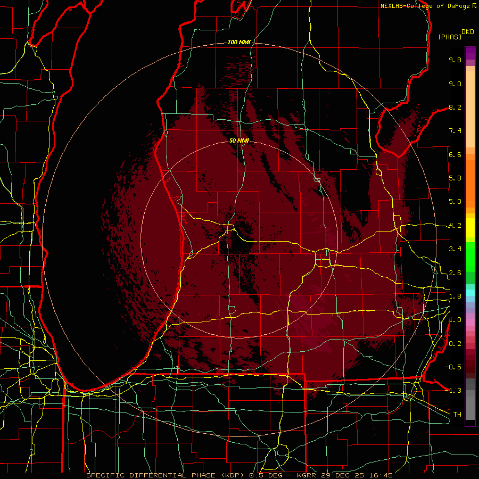Click the 5.0 legend value
This screenshot has height=479, width=479.
[x=455, y=202]
